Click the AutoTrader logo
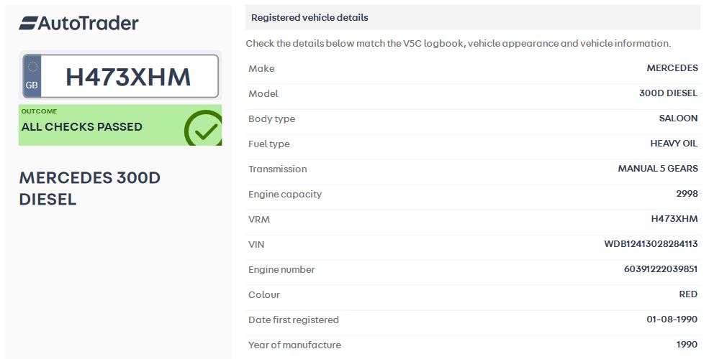The width and height of the screenshot is (709, 359). [x=78, y=23]
